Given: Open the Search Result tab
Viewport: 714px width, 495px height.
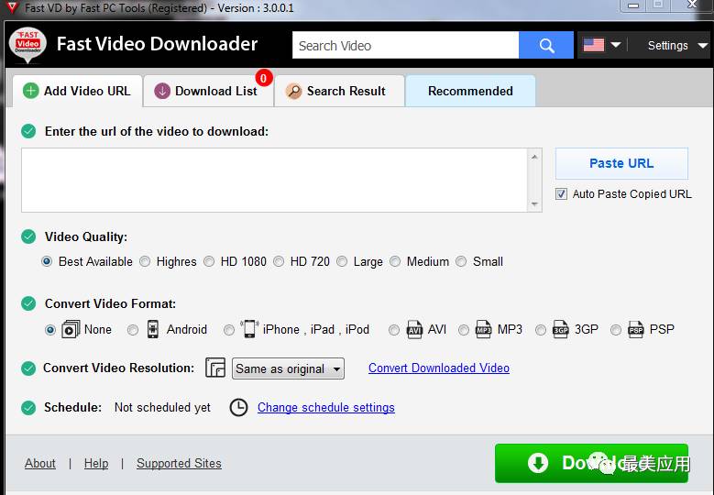Looking at the screenshot, I should point(338,91).
